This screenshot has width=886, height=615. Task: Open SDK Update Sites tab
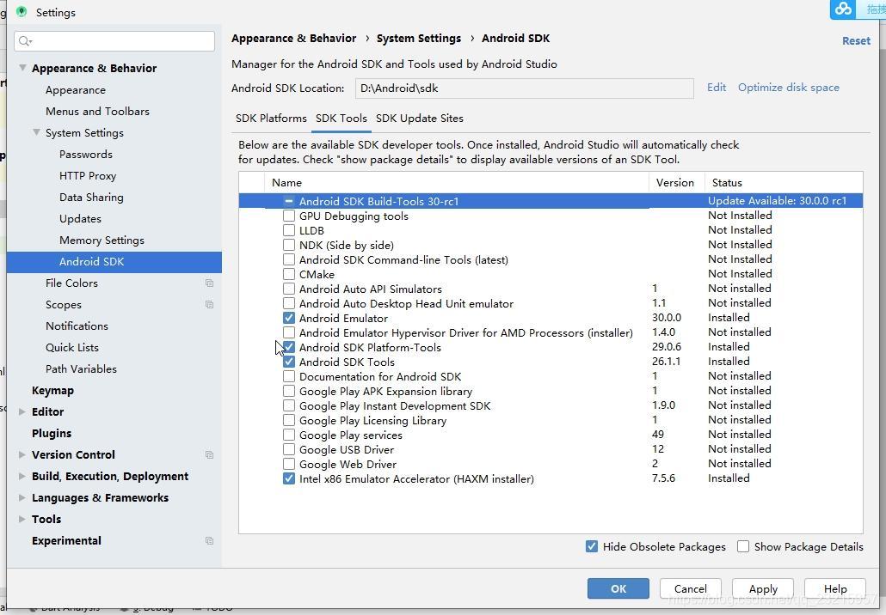[419, 119]
